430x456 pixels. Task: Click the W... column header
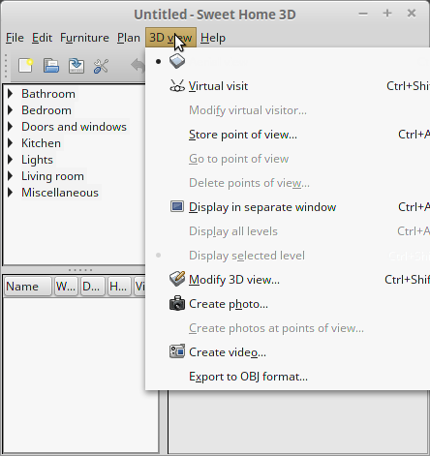pos(66,286)
